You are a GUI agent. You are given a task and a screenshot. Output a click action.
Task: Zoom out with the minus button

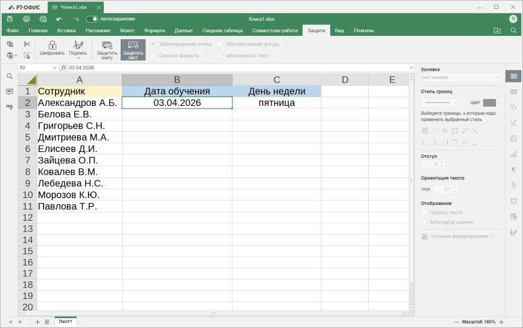point(456,322)
